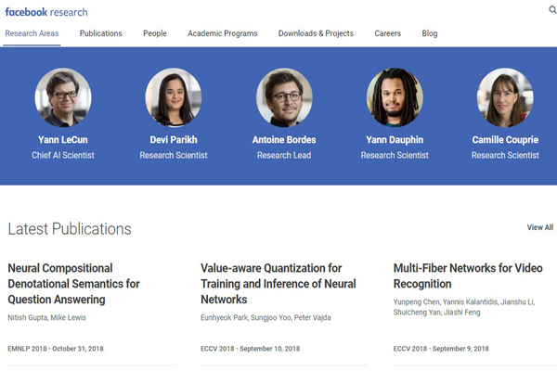Viewport: 557px width, 371px height.
Task: Click the facebook research logo
Action: pyautogui.click(x=46, y=12)
